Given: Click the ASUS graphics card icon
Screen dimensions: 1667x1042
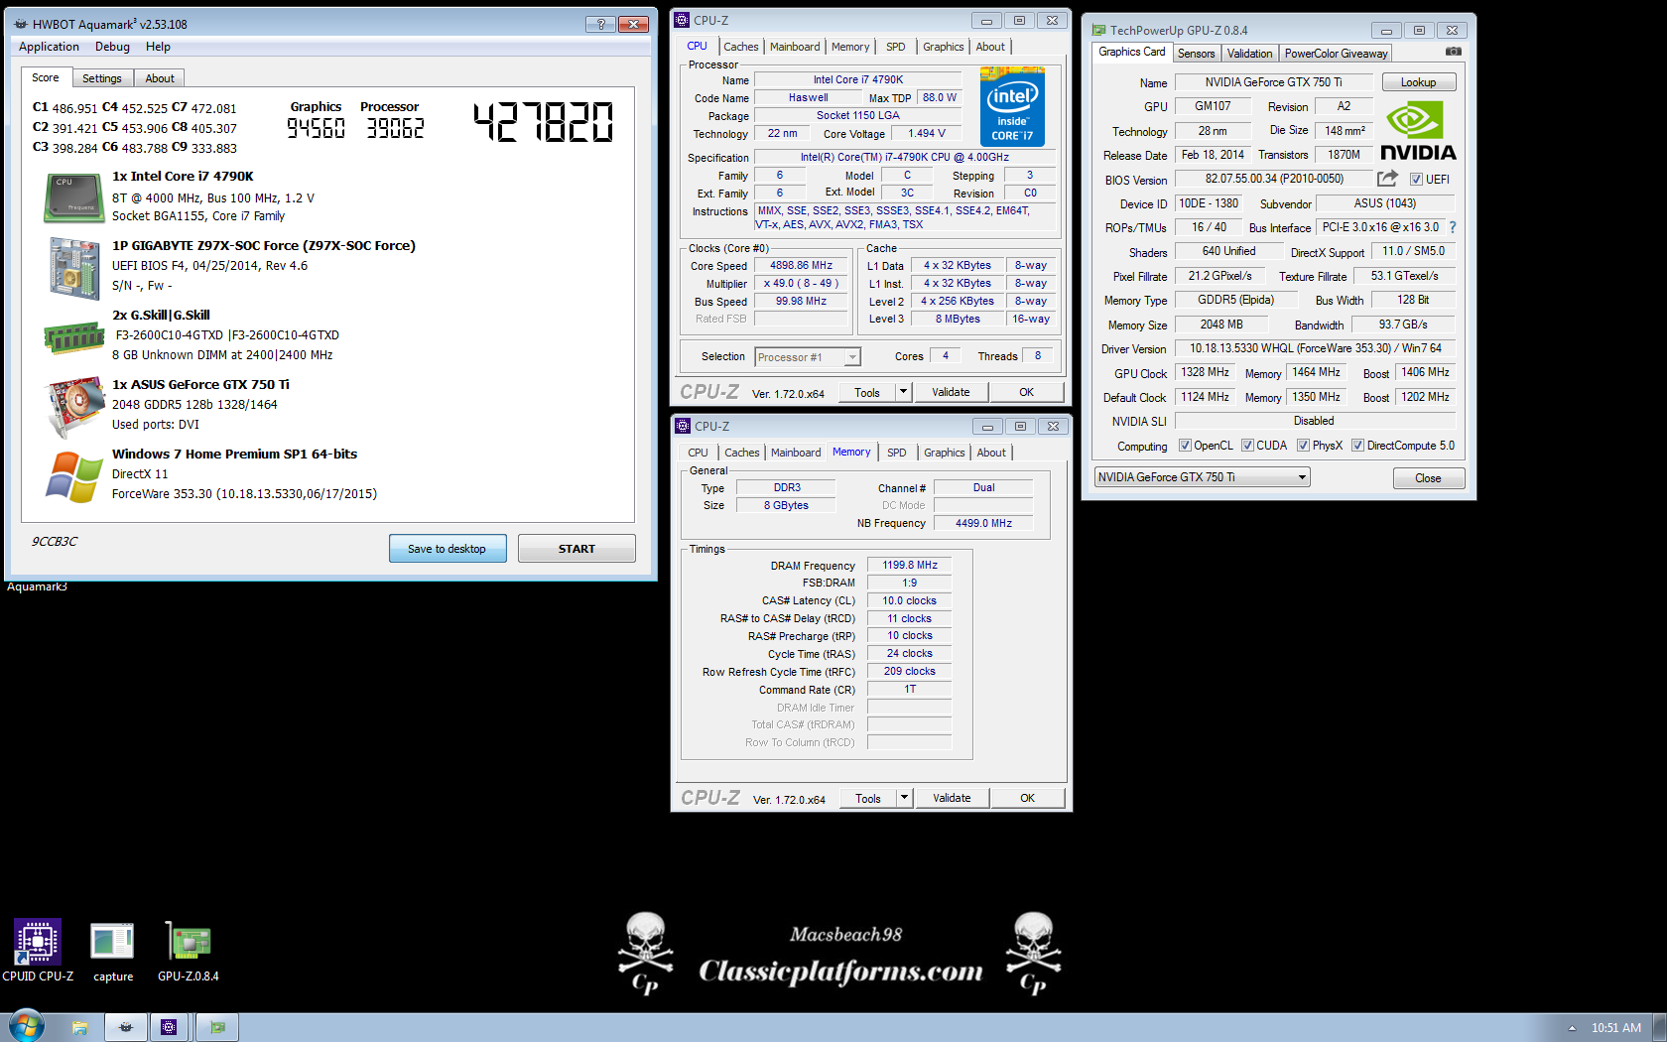Looking at the screenshot, I should pos(74,406).
